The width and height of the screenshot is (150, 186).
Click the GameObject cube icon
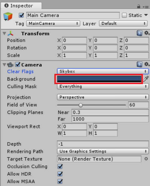(x=8, y=16)
